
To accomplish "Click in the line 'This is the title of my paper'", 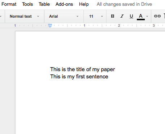I will click(83, 69).
